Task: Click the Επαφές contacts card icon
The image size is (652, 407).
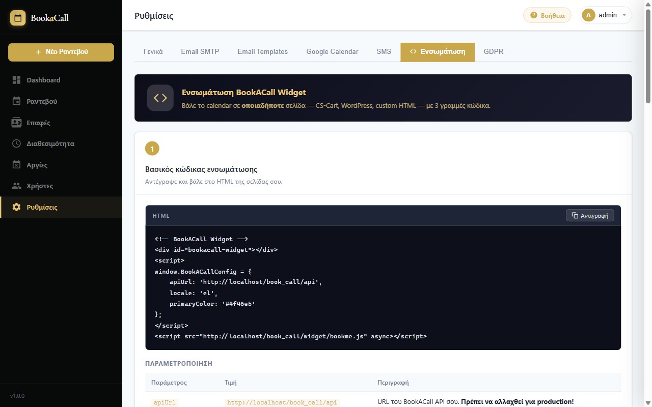Action: point(16,123)
